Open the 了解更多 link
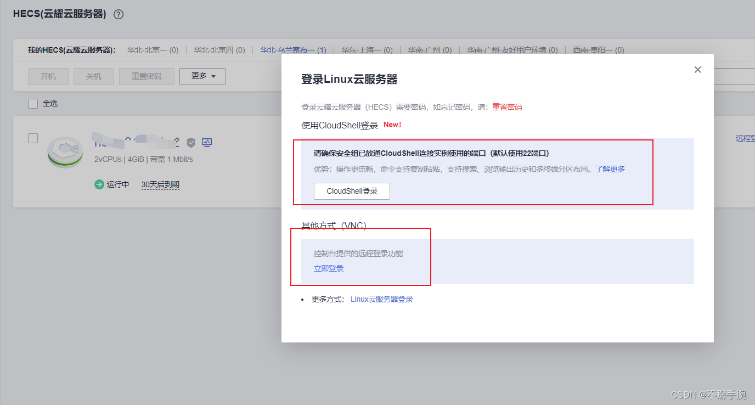The image size is (755, 405). click(610, 169)
